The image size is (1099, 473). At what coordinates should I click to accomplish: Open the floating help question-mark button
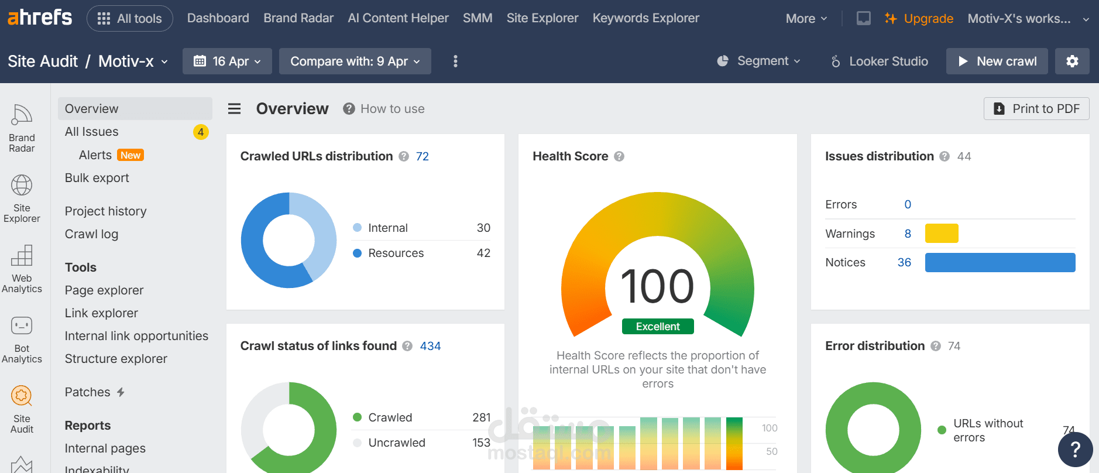[x=1075, y=450]
